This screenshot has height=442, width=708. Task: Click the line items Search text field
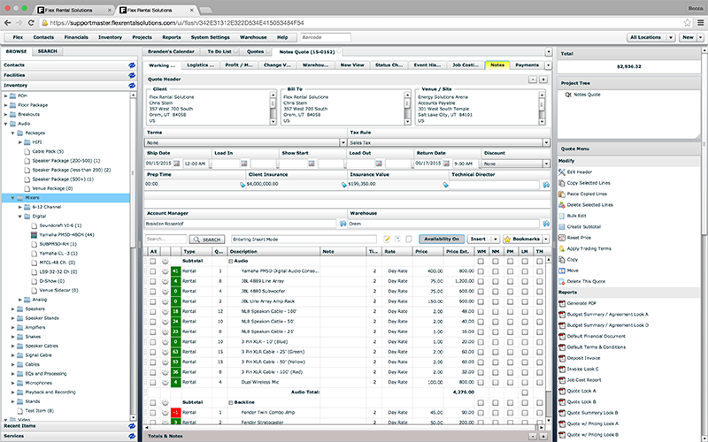point(165,239)
